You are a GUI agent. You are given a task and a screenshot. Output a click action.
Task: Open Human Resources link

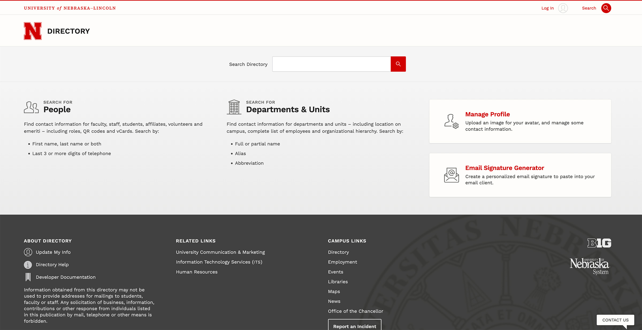[x=197, y=272]
